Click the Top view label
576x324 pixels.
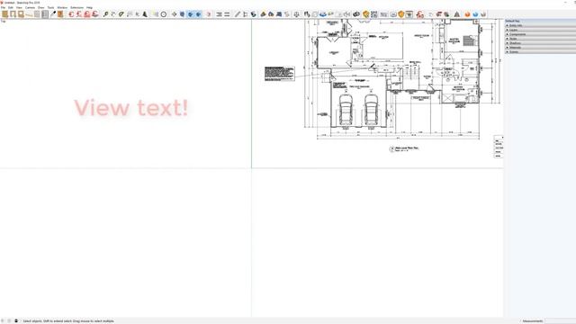coord(3,22)
